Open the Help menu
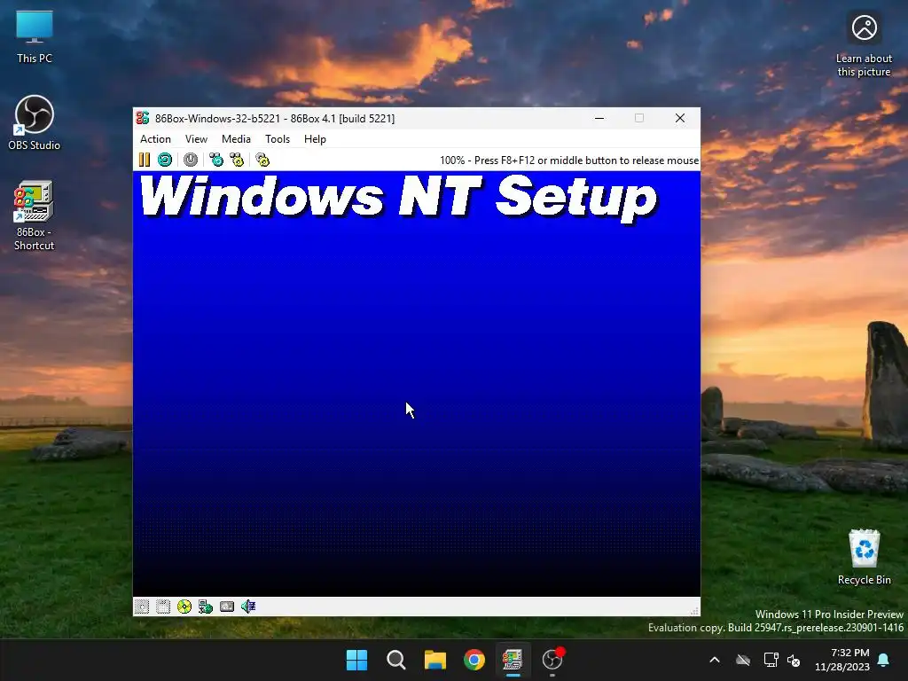 315,139
